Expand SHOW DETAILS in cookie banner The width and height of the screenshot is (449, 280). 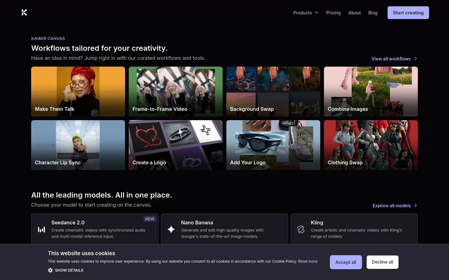tap(66, 270)
